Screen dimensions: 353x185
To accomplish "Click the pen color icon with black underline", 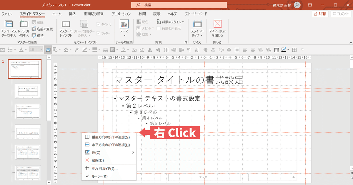I will coord(284,50).
